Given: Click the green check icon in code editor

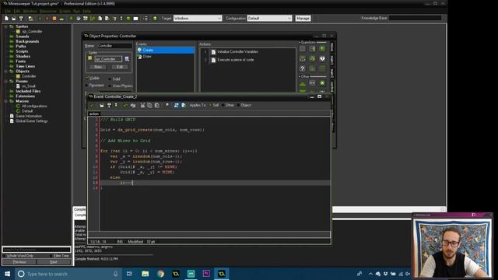Looking at the screenshot, I should (92, 105).
